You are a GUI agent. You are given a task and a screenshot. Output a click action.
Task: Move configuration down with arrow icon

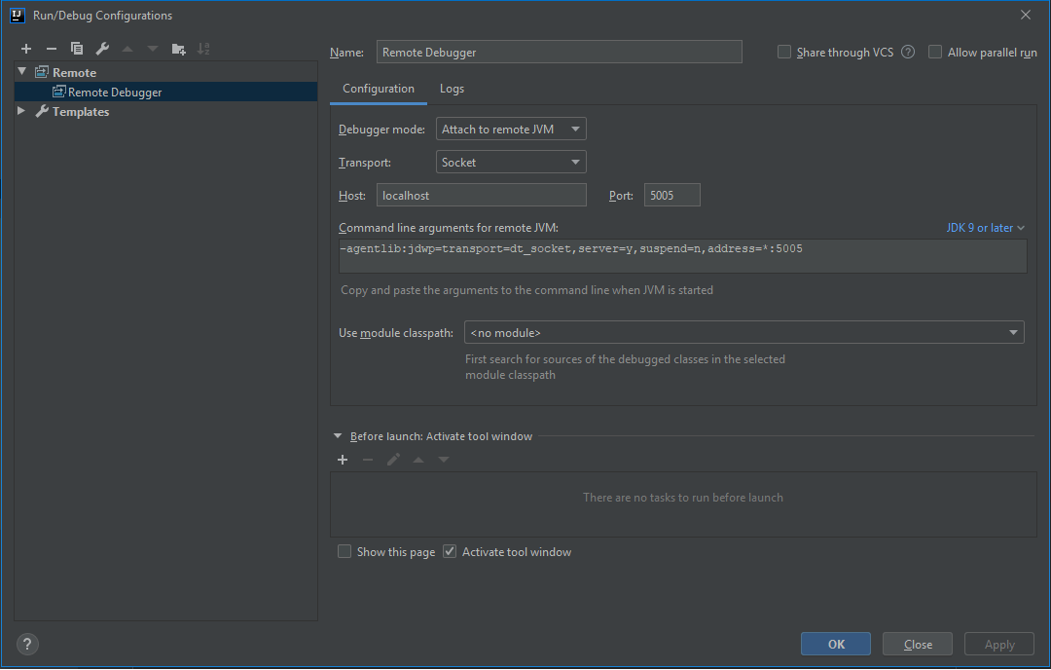pos(153,49)
